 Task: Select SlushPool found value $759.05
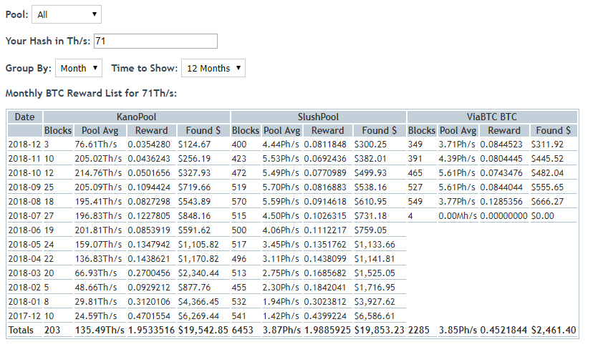[x=370, y=230]
